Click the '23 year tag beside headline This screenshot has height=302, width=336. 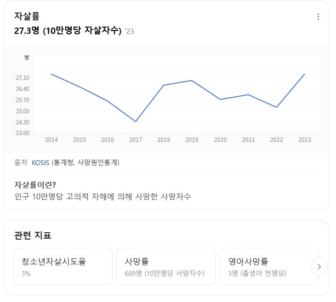(x=129, y=31)
